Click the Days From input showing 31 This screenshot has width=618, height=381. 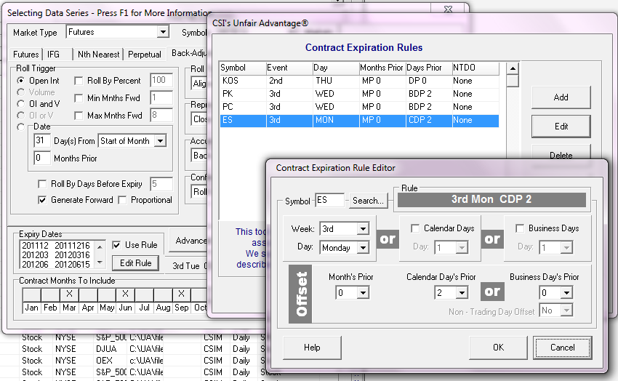pyautogui.click(x=42, y=140)
